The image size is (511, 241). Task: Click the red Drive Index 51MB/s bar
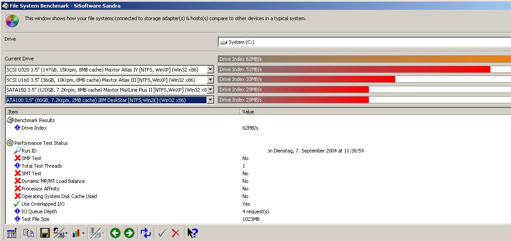tap(354, 69)
